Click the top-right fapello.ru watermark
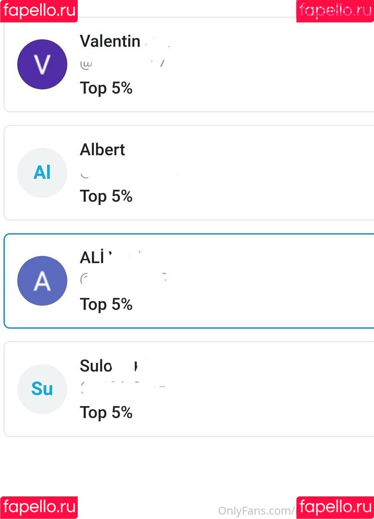This screenshot has width=374, height=519. tap(335, 11)
